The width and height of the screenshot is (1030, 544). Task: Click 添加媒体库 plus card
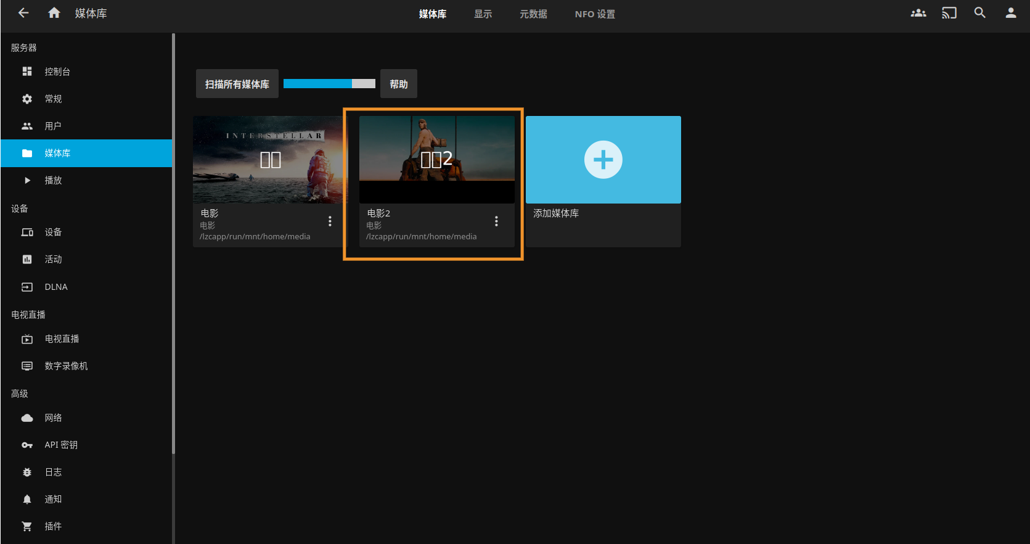603,160
